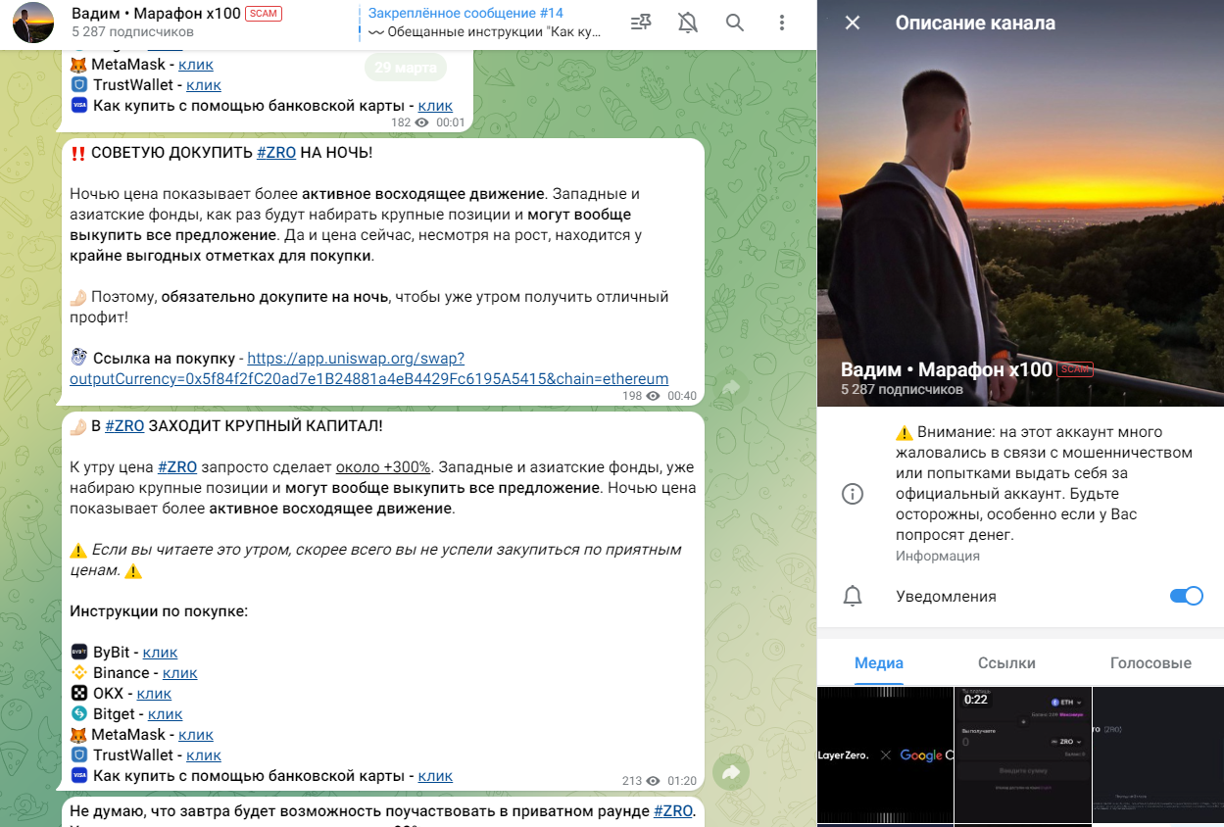Open the ByBit клик instruction link
The image size is (1224, 827).
(160, 653)
